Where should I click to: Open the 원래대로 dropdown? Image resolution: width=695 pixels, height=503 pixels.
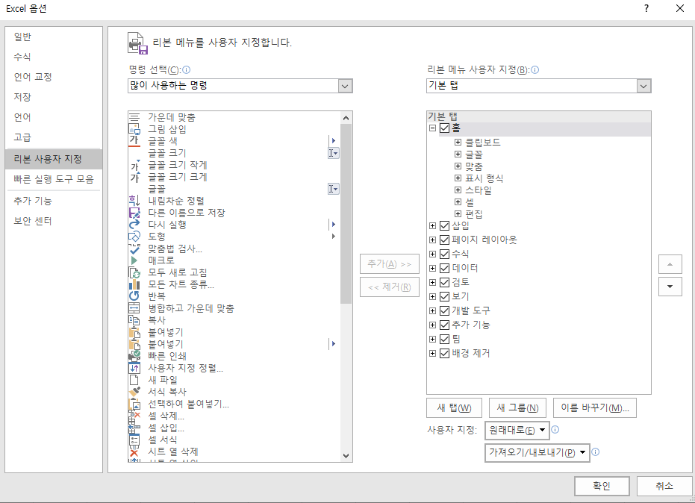[517, 431]
